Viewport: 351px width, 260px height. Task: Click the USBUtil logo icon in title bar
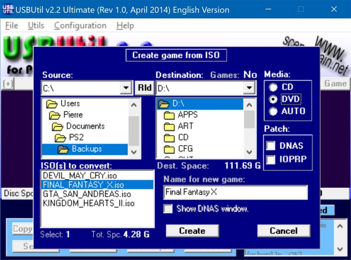(x=8, y=9)
